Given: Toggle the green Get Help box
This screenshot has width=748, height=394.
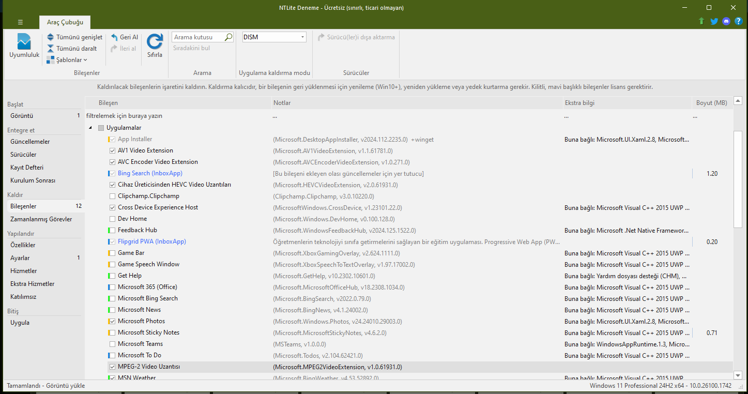Looking at the screenshot, I should [112, 276].
